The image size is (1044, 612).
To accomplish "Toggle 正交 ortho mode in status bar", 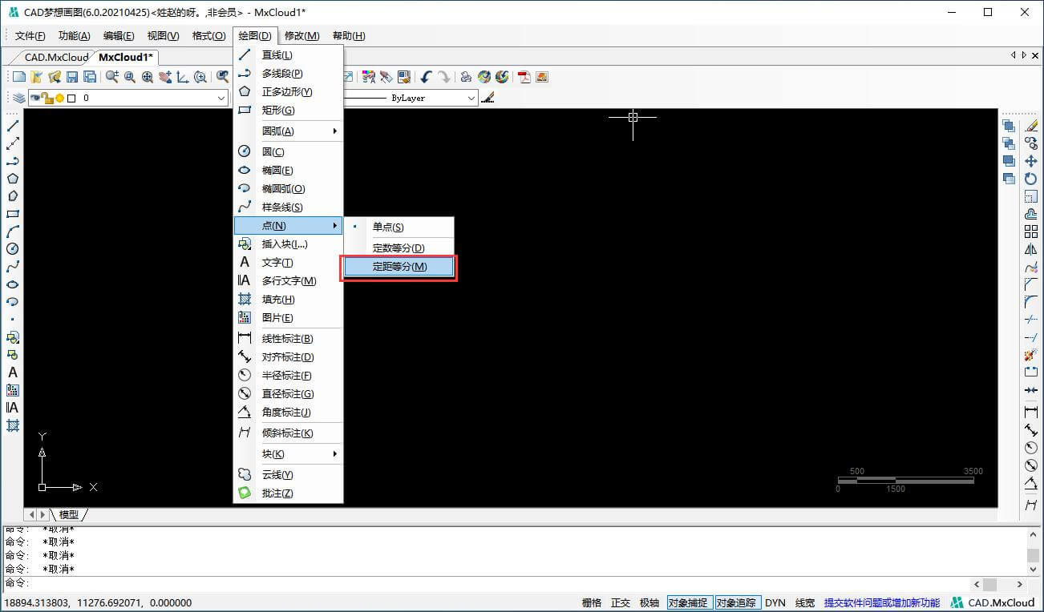I will [621, 603].
